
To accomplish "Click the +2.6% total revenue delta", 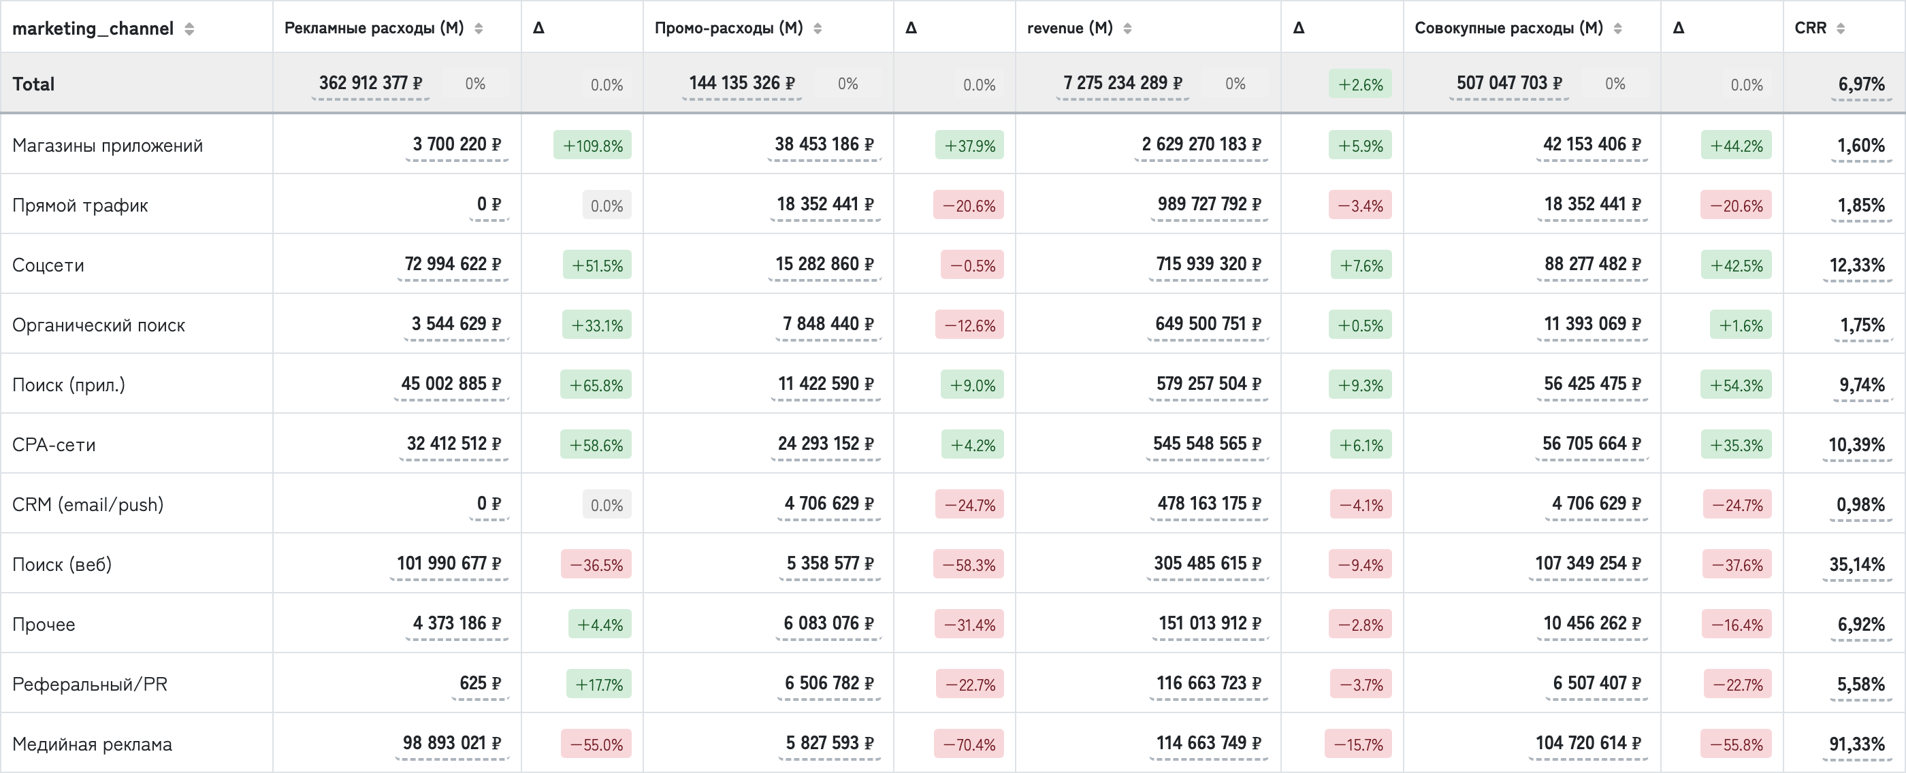I will pyautogui.click(x=1361, y=84).
